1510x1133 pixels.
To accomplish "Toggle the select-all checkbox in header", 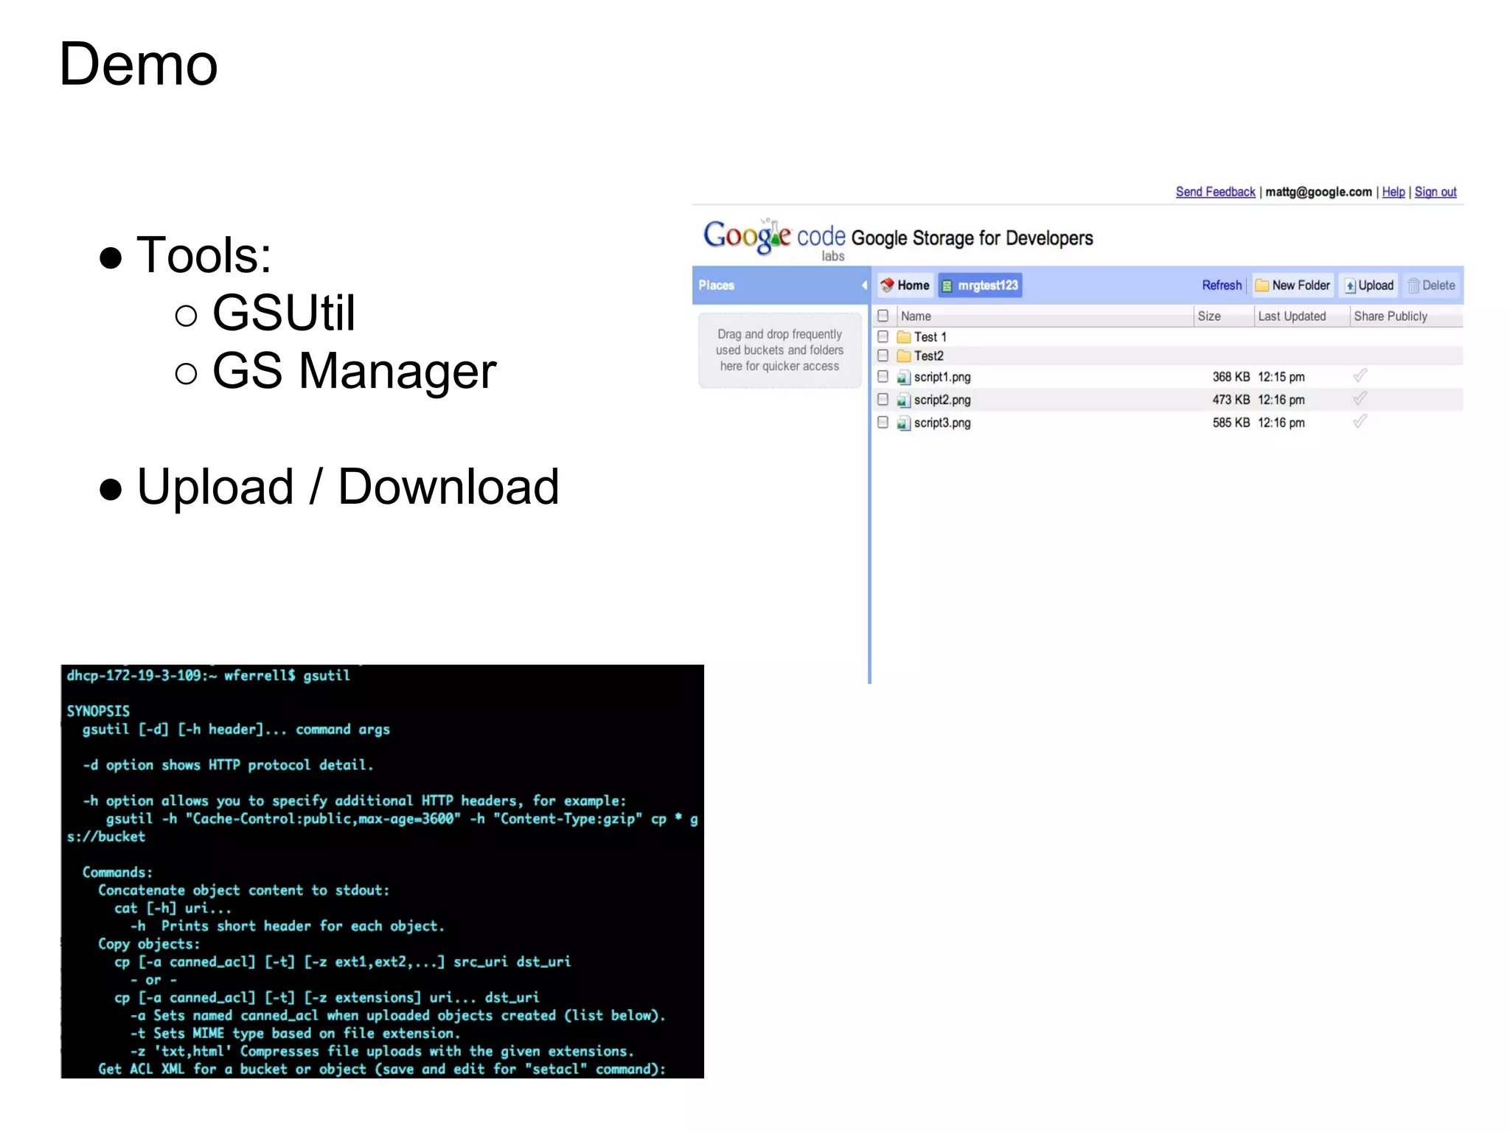I will click(x=883, y=316).
